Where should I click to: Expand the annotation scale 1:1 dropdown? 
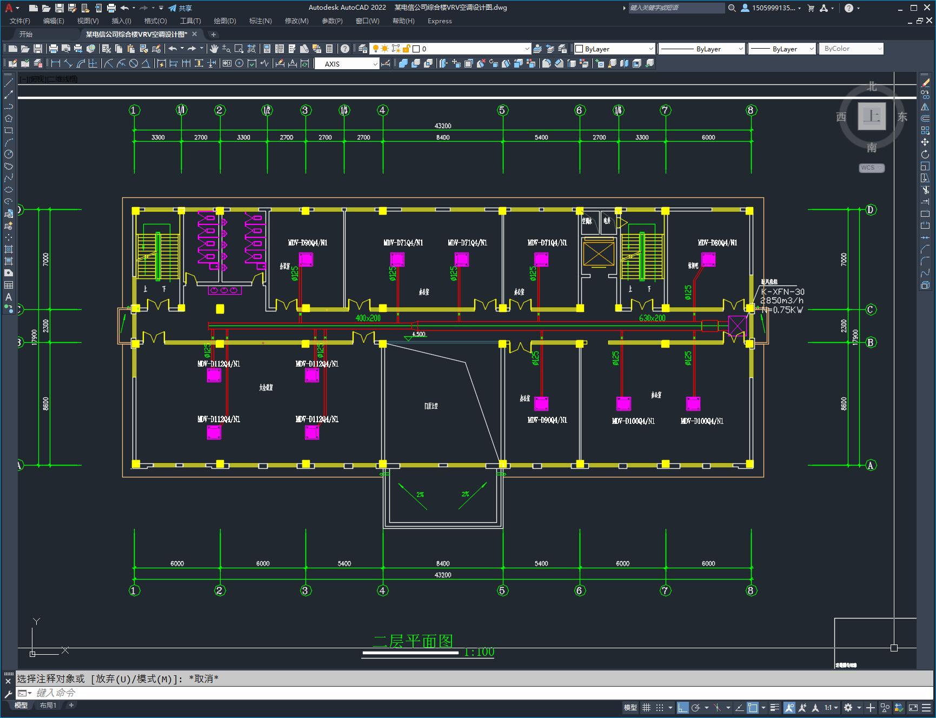(832, 707)
